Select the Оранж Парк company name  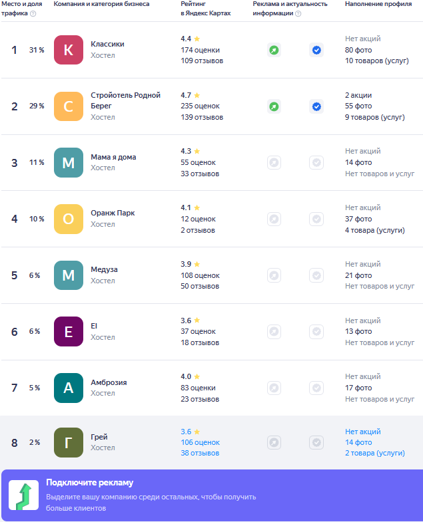(113, 213)
